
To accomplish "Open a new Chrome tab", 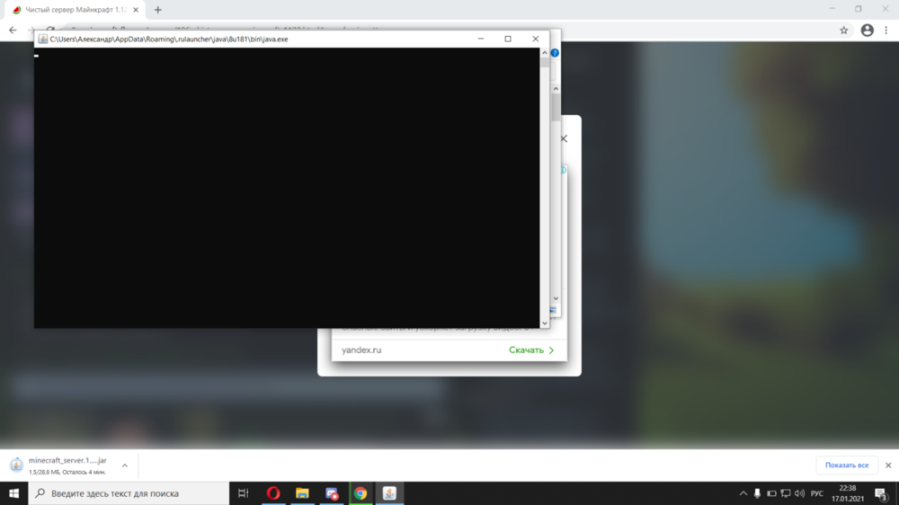I will (x=157, y=10).
